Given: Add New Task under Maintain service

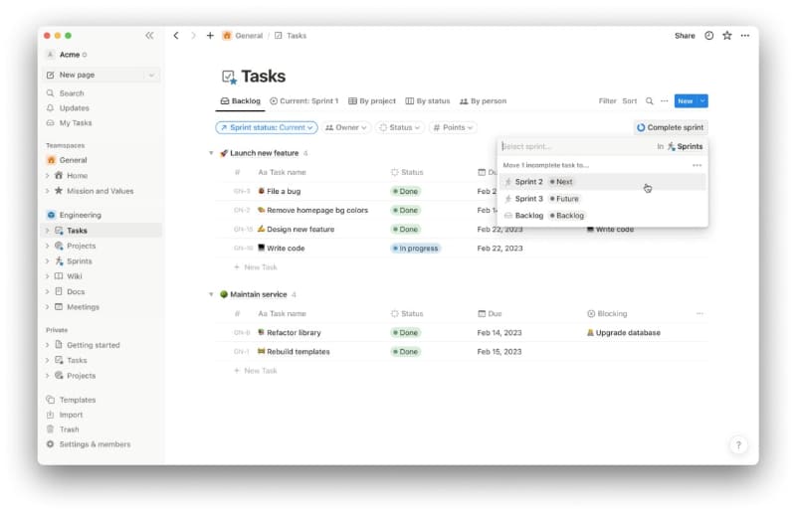Looking at the screenshot, I should (256, 371).
